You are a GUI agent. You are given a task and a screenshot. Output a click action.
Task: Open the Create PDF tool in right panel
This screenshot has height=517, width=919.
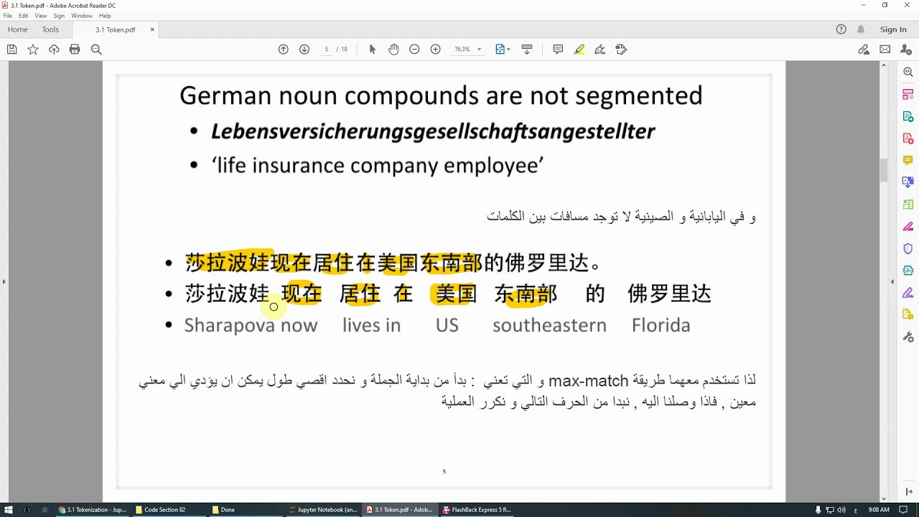(x=908, y=139)
